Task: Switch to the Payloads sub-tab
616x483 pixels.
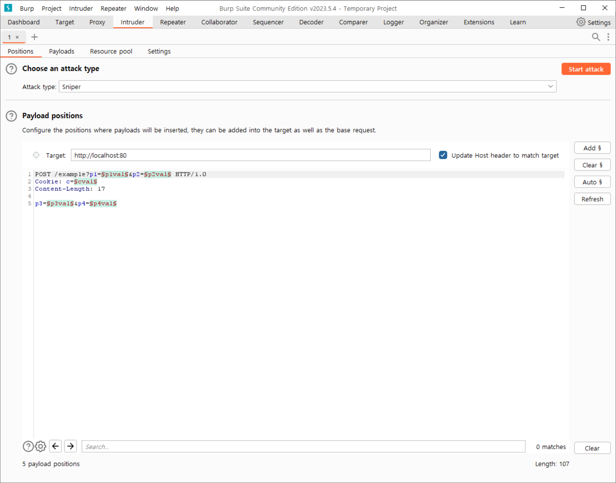Action: [62, 51]
